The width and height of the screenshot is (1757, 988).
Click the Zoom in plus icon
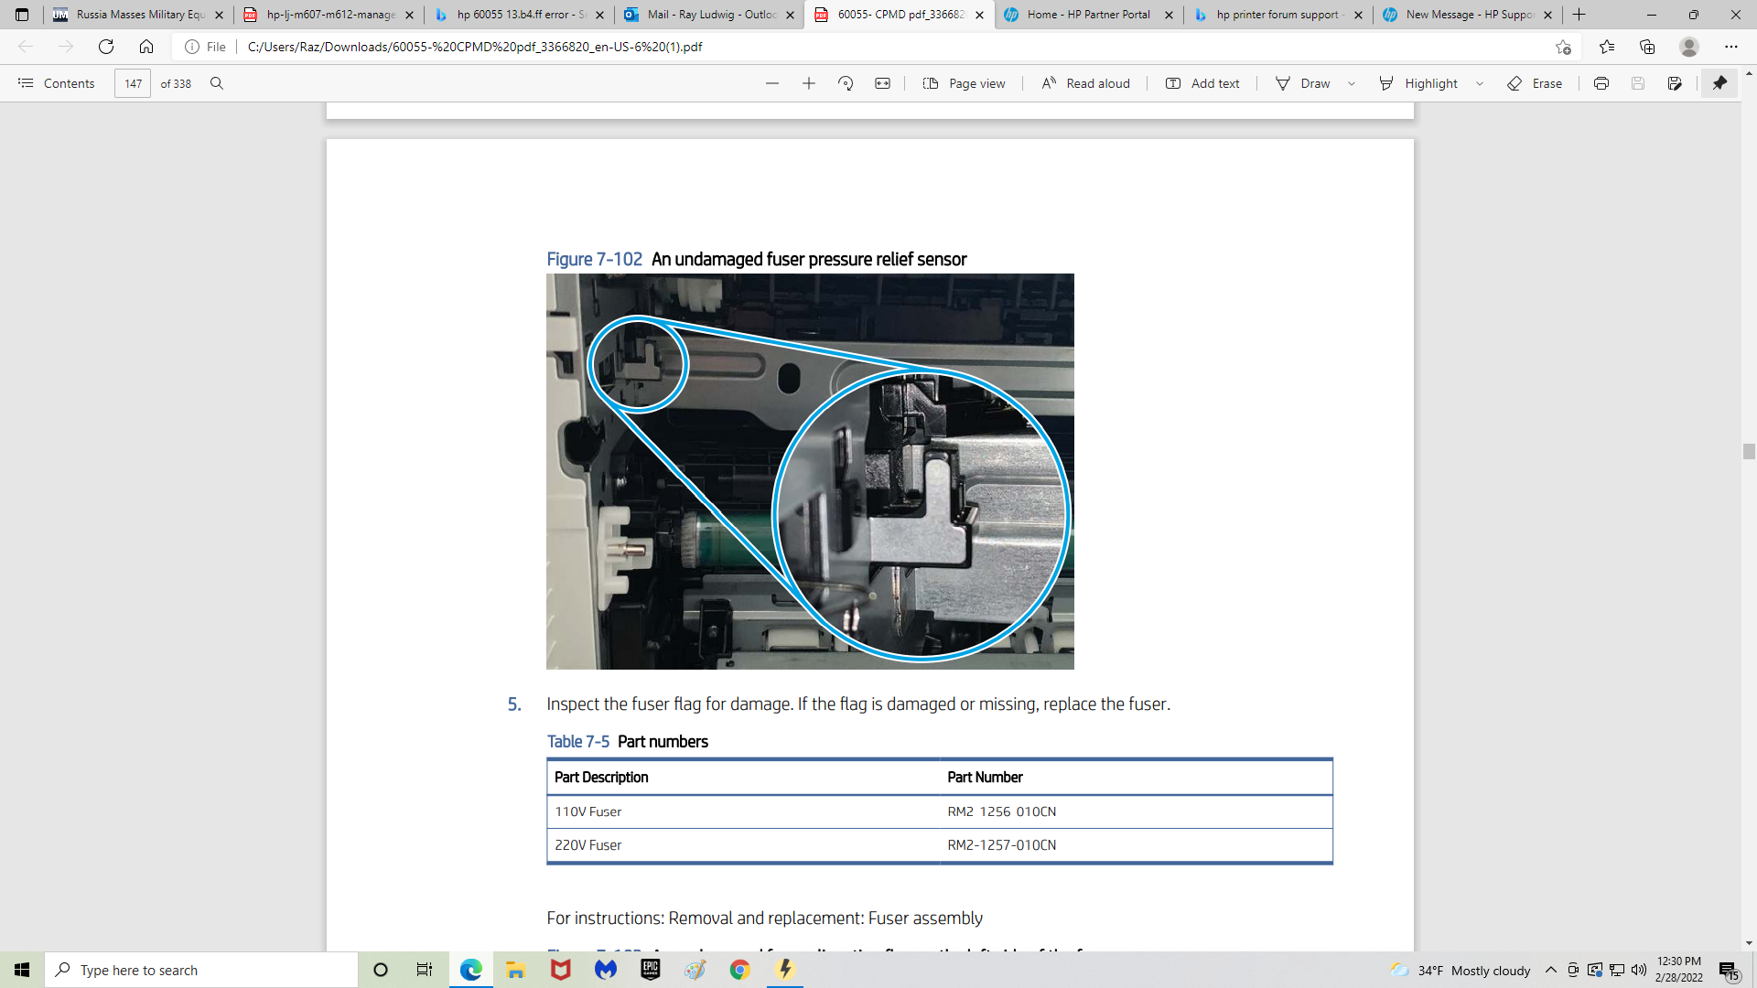point(809,83)
